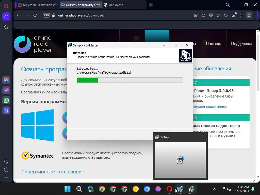This screenshot has width=260, height=195.
Task: Toggle the VPN badge in address bar
Action: coord(46,15)
